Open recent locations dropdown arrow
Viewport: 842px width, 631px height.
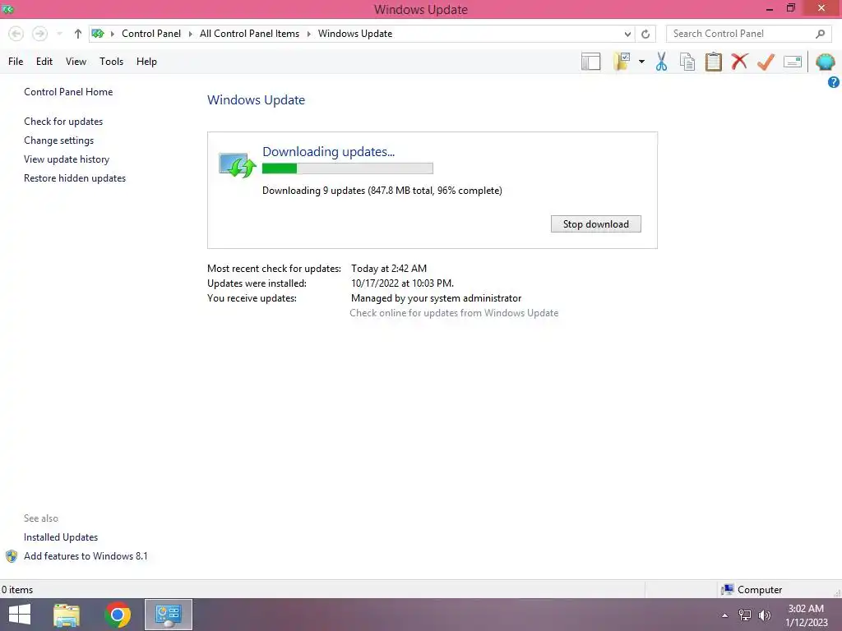[59, 34]
